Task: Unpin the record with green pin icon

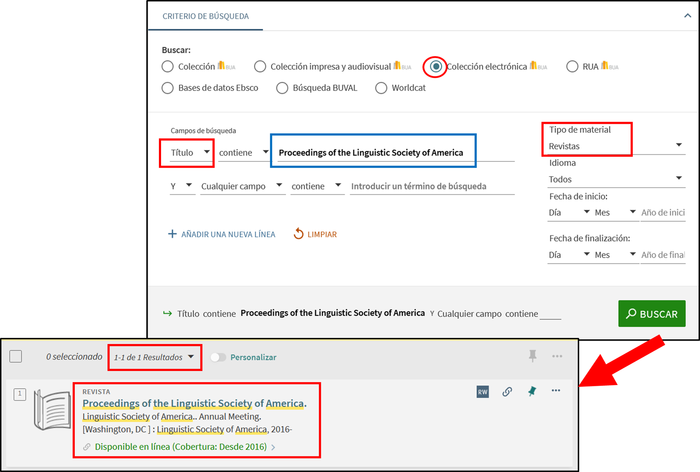Action: pos(532,391)
